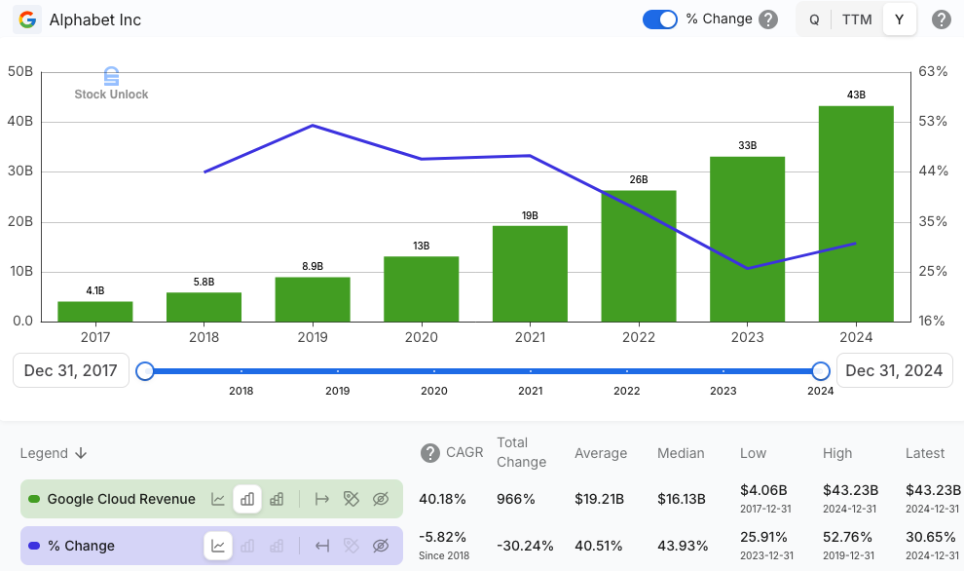Turn off the % Change switch
Viewport: 964px width, 571px height.
(659, 19)
